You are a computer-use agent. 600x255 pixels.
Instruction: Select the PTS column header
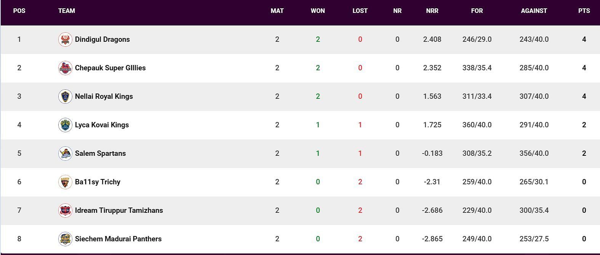[584, 11]
